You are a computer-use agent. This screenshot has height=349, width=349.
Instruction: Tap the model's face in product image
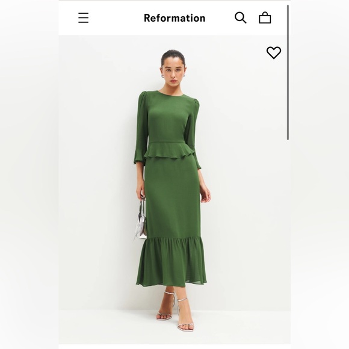click(x=173, y=71)
